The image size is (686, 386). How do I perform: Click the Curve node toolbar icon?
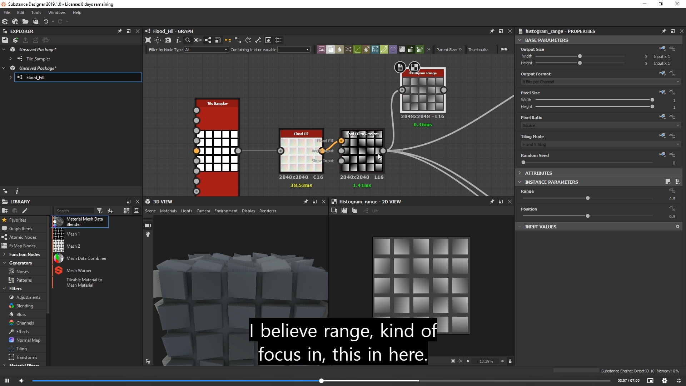coord(357,49)
